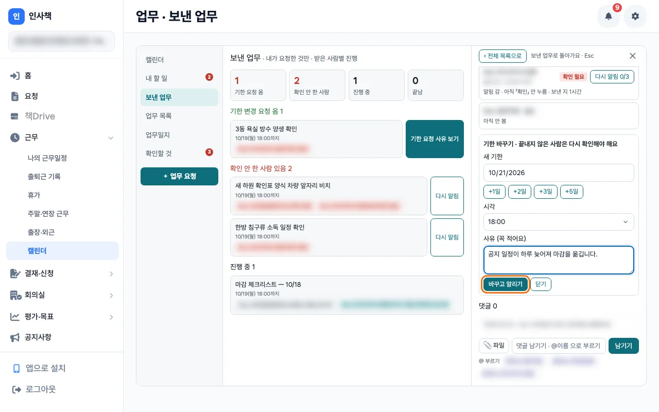The height and width of the screenshot is (412, 659).
Task: Open 확인할 것 tab
Action: pos(179,153)
